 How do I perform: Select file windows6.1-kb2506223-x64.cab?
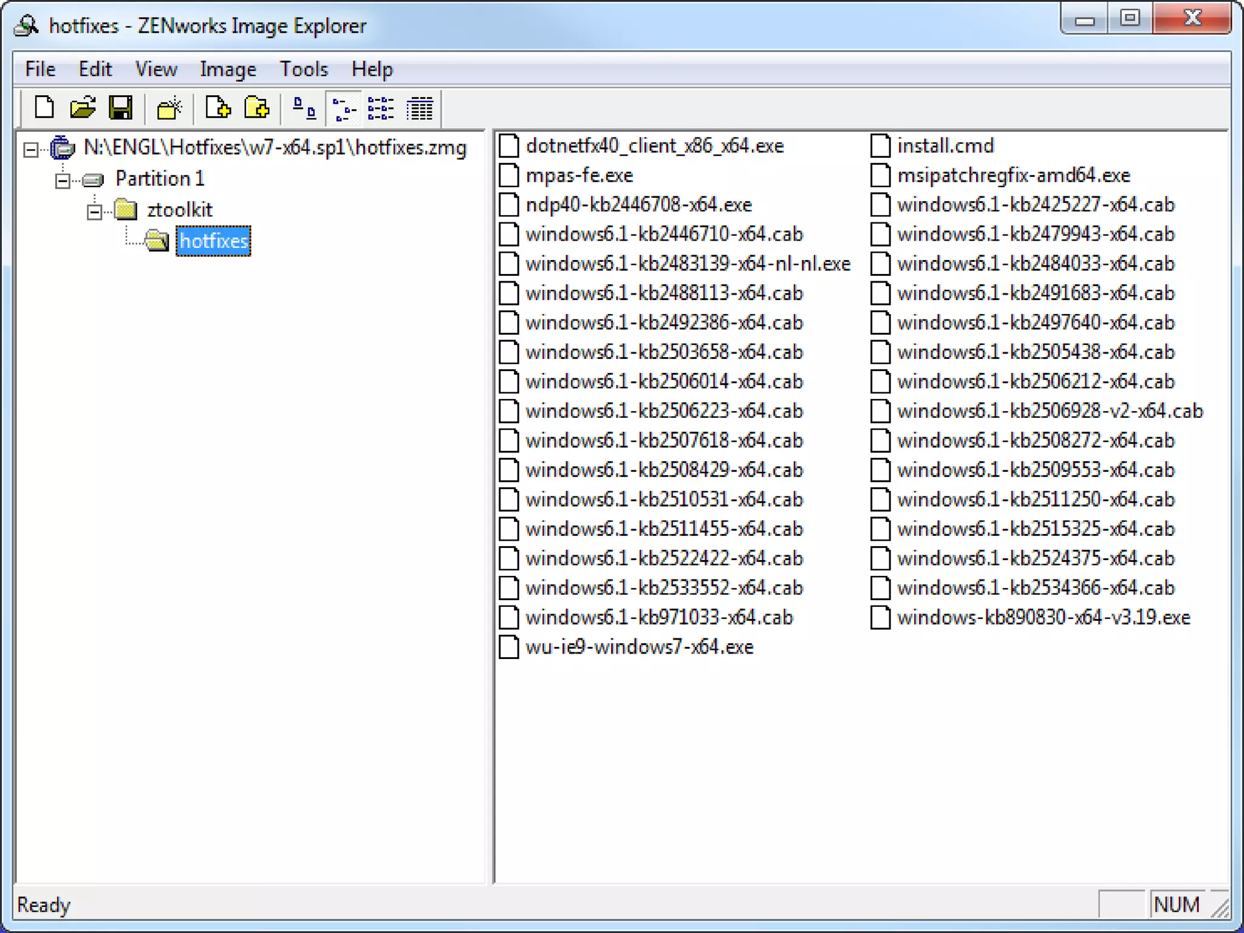[665, 411]
